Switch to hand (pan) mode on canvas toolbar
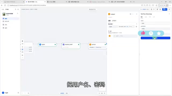The height and width of the screenshot is (96, 172). point(22,49)
